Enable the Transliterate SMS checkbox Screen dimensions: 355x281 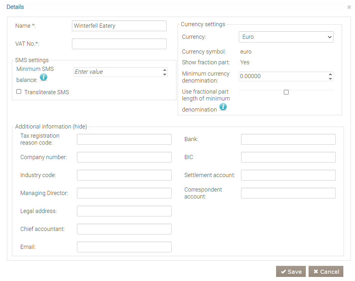(x=19, y=92)
